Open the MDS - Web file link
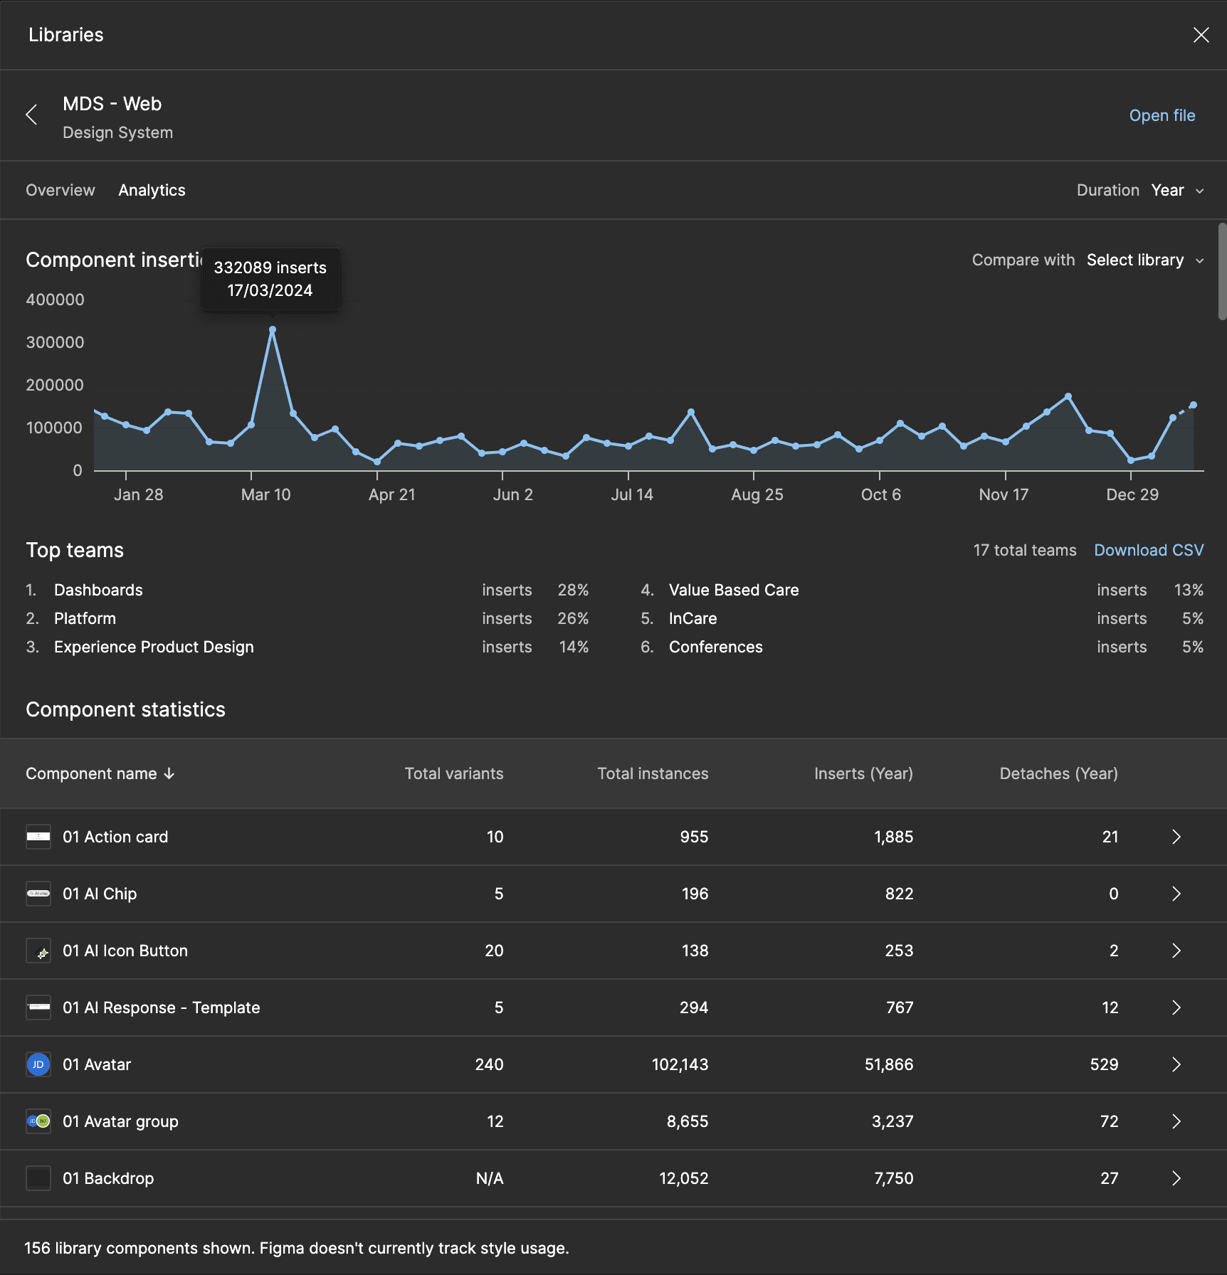The width and height of the screenshot is (1227, 1275). [1162, 115]
